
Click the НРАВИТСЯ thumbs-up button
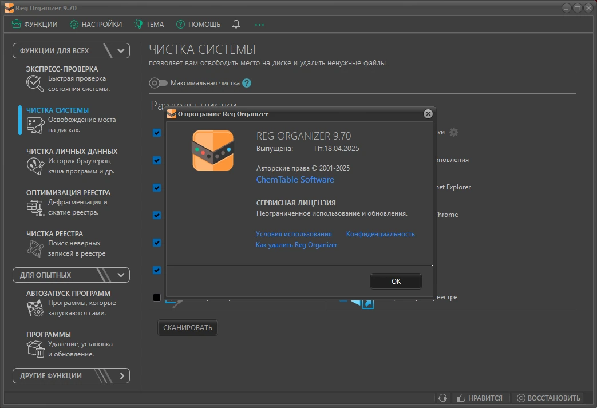click(479, 398)
